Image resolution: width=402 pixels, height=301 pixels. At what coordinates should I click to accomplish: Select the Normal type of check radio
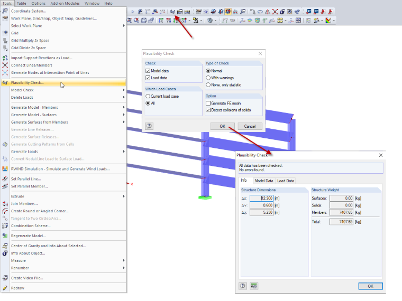[208, 71]
